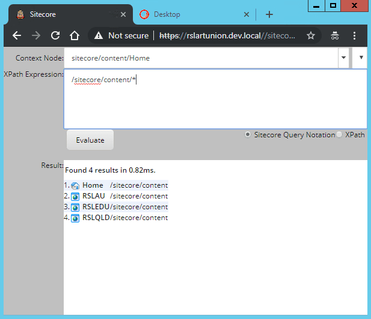This screenshot has height=319, width=371.
Task: Click /sitecore/content path beside Home
Action: click(139, 185)
